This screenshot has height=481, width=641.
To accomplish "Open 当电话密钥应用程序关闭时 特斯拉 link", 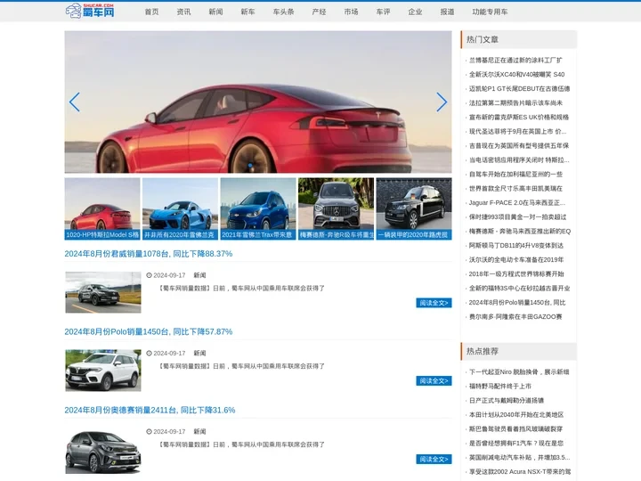I will click(519, 160).
